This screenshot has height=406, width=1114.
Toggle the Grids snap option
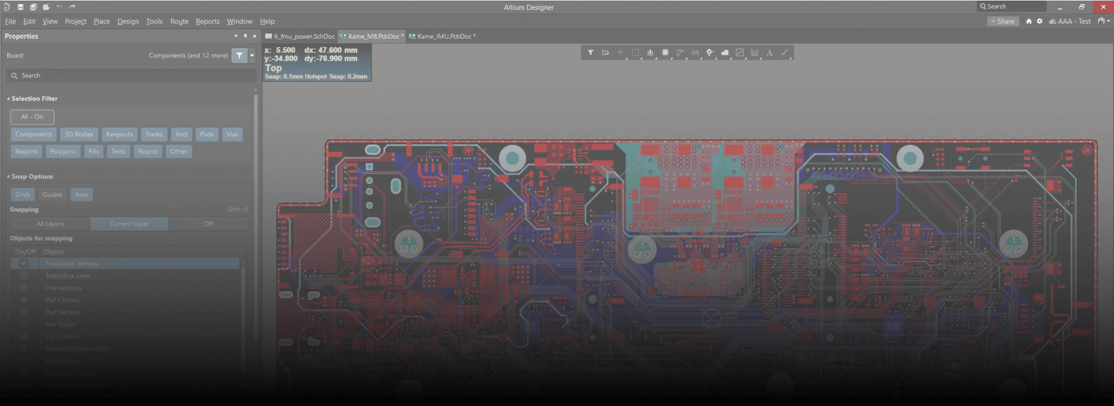click(x=23, y=195)
